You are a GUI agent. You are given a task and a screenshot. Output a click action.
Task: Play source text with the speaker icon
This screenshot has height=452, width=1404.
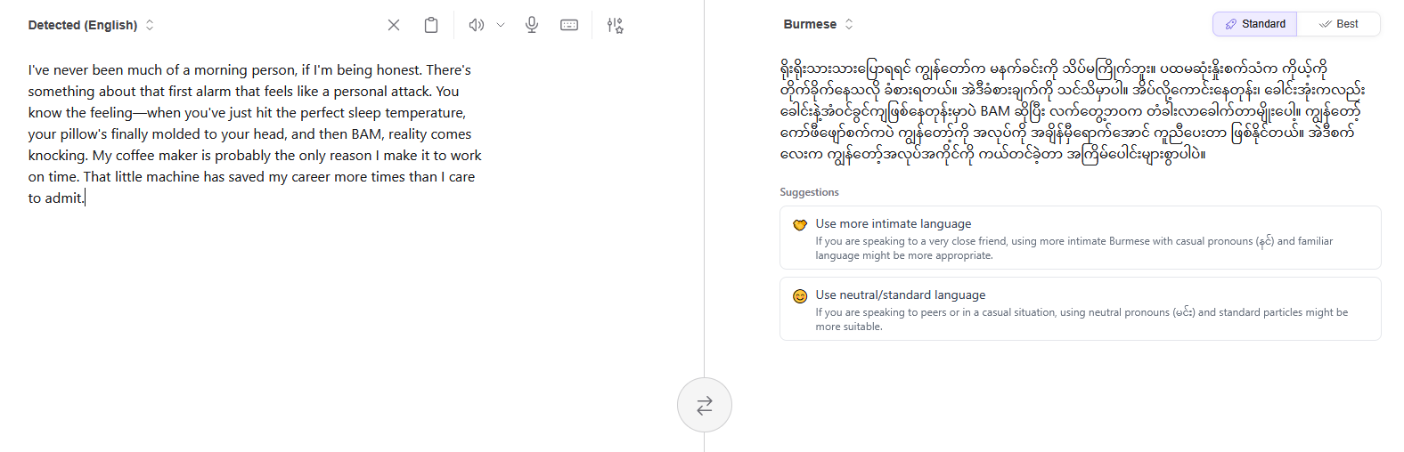(477, 25)
